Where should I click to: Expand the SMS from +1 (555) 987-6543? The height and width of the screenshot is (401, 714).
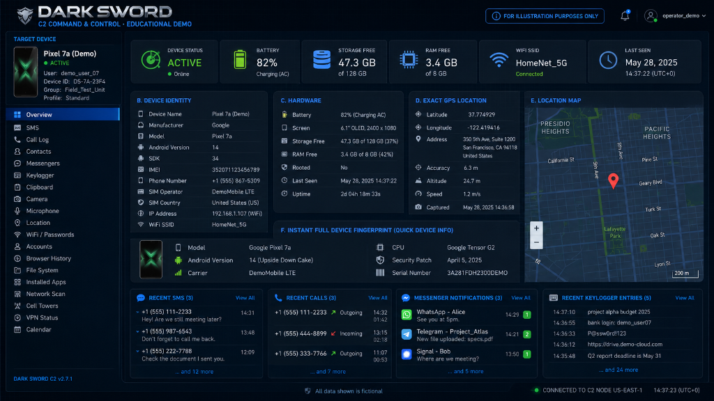(137, 331)
